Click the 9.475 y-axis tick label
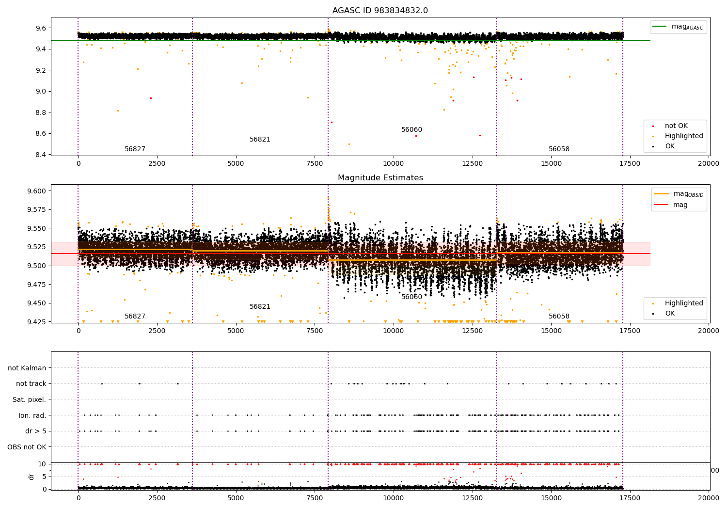The height and width of the screenshot is (509, 727). pyautogui.click(x=37, y=284)
